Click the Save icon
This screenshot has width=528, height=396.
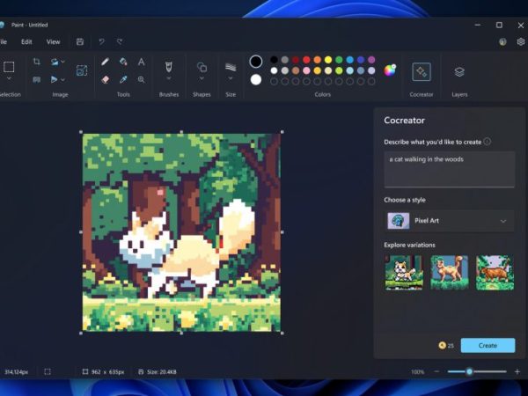80,41
